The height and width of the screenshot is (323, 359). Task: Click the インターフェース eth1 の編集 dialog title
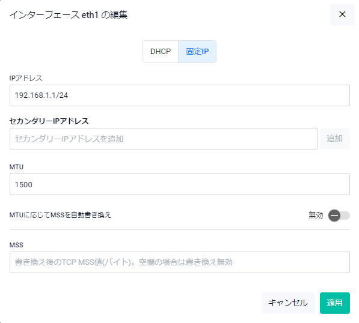(x=68, y=15)
